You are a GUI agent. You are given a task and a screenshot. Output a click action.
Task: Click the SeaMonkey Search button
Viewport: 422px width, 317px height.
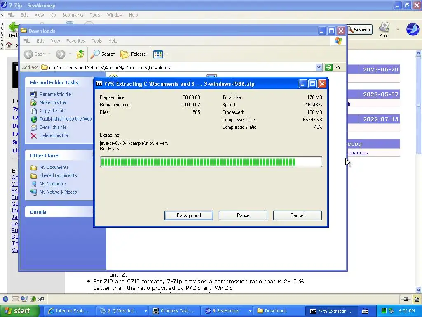(x=359, y=30)
